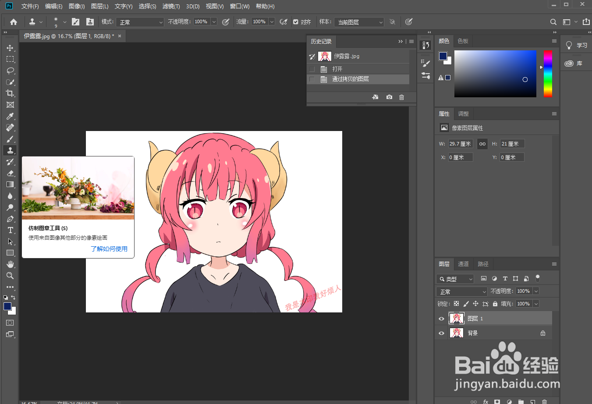The height and width of the screenshot is (404, 592).
Task: Toggle lock transparent pixels
Action: click(456, 304)
